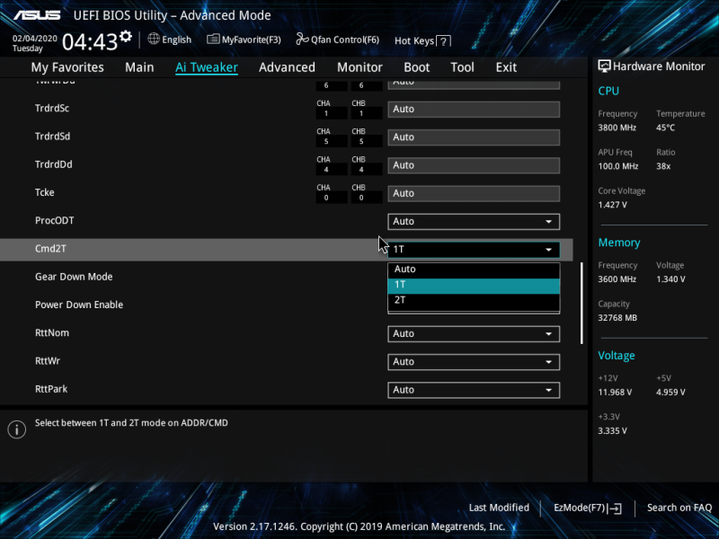Click the 04:43 clock display
The image size is (719, 539).
90,42
